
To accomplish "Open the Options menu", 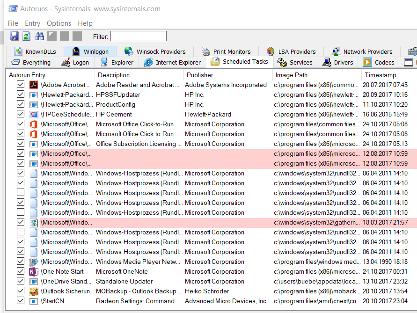I will (59, 23).
